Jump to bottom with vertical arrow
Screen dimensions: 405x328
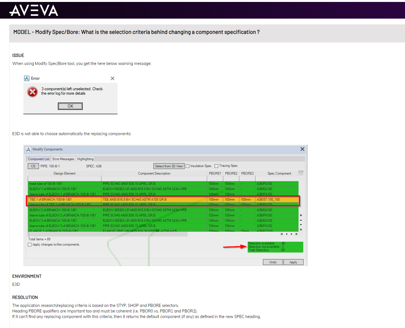coord(301,230)
